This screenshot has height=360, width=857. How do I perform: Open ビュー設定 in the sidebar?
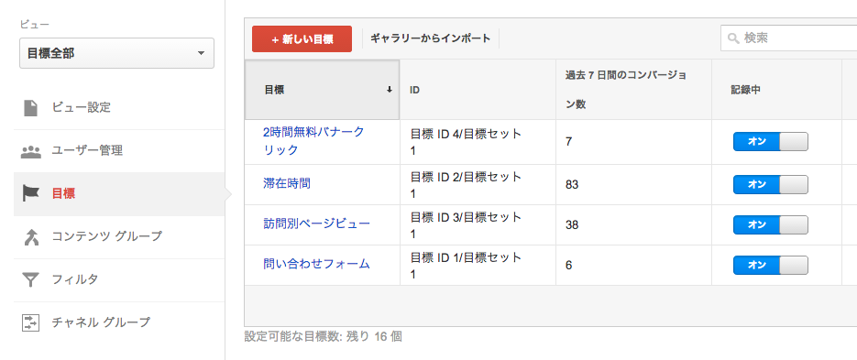[119, 107]
